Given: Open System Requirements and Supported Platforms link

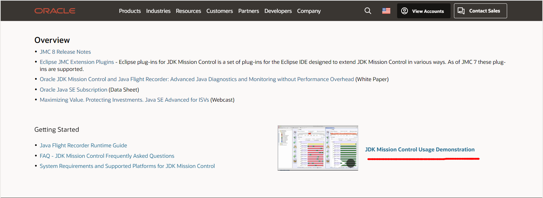Looking at the screenshot, I should pyautogui.click(x=127, y=166).
